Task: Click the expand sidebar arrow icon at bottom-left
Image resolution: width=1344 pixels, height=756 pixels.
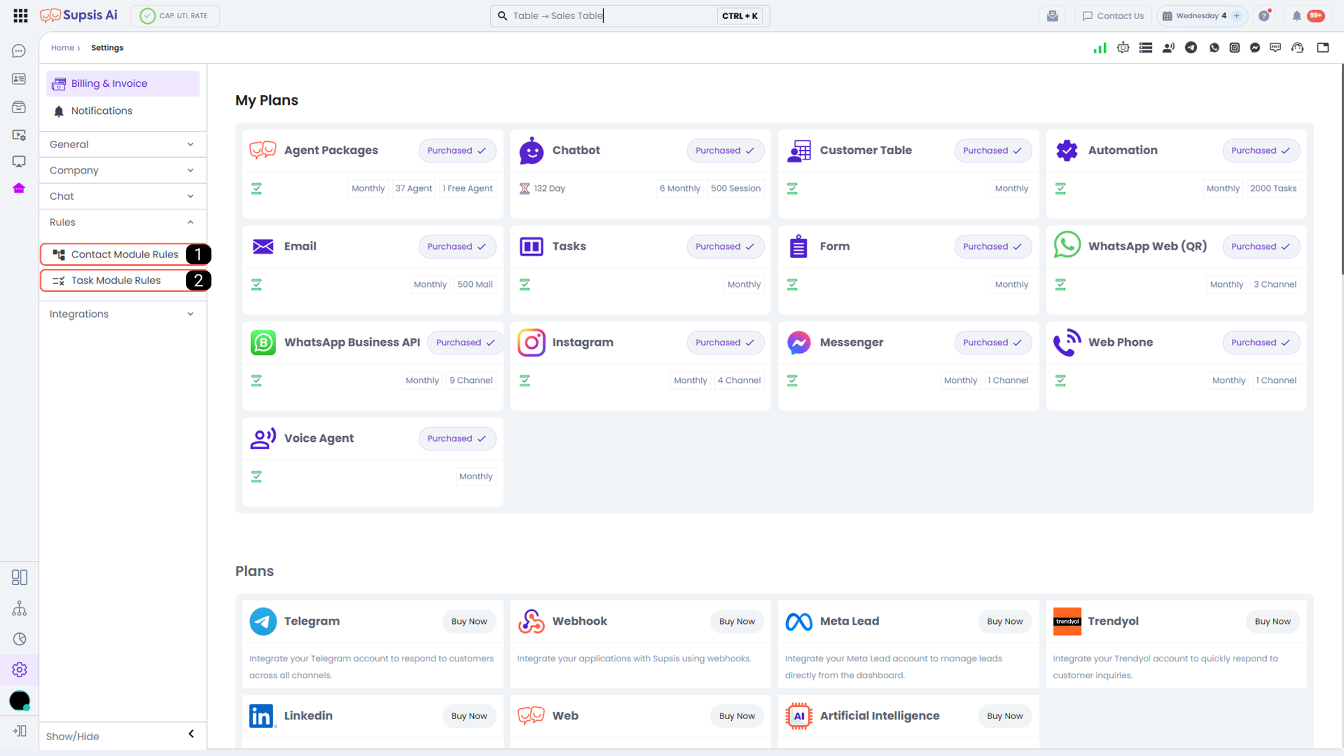Action: (19, 731)
